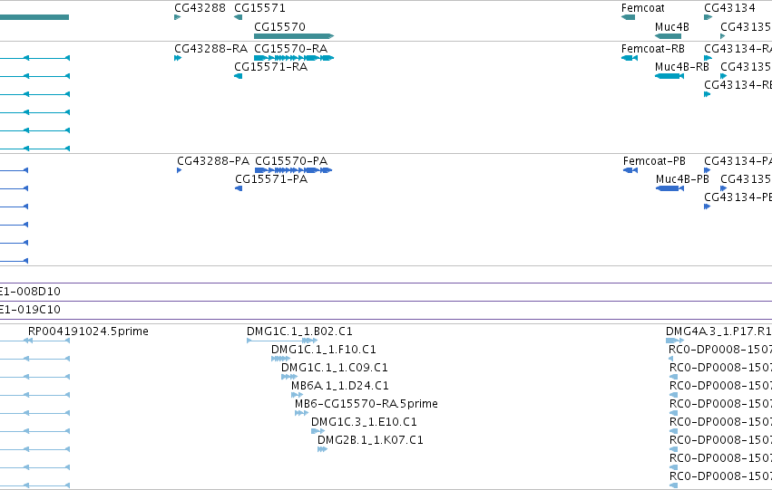Click the DMG1C.1_1.C09.C1 alignment glyph

coord(289,377)
